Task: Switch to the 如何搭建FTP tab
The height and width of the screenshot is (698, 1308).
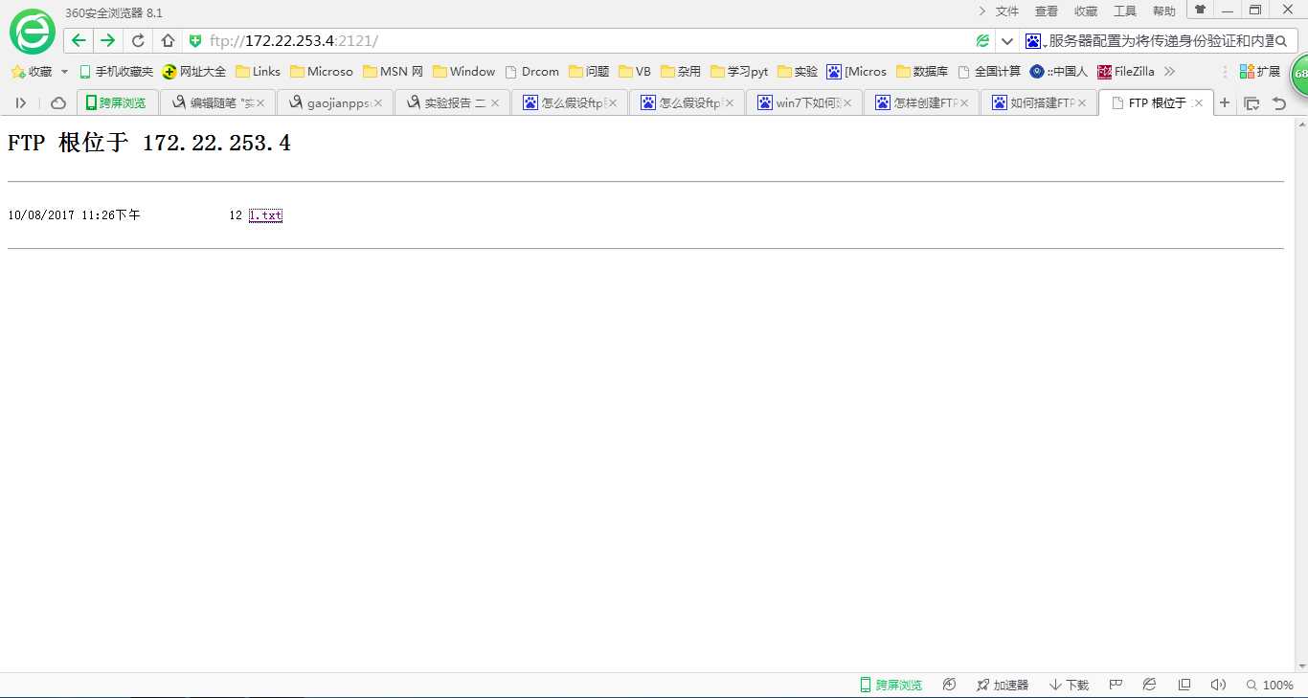Action: coord(1040,102)
